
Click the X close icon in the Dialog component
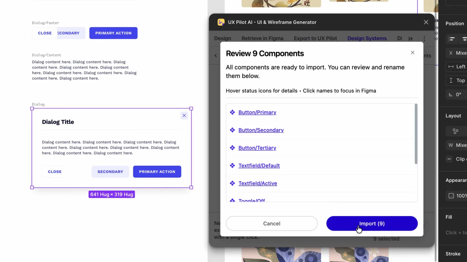[x=184, y=116]
